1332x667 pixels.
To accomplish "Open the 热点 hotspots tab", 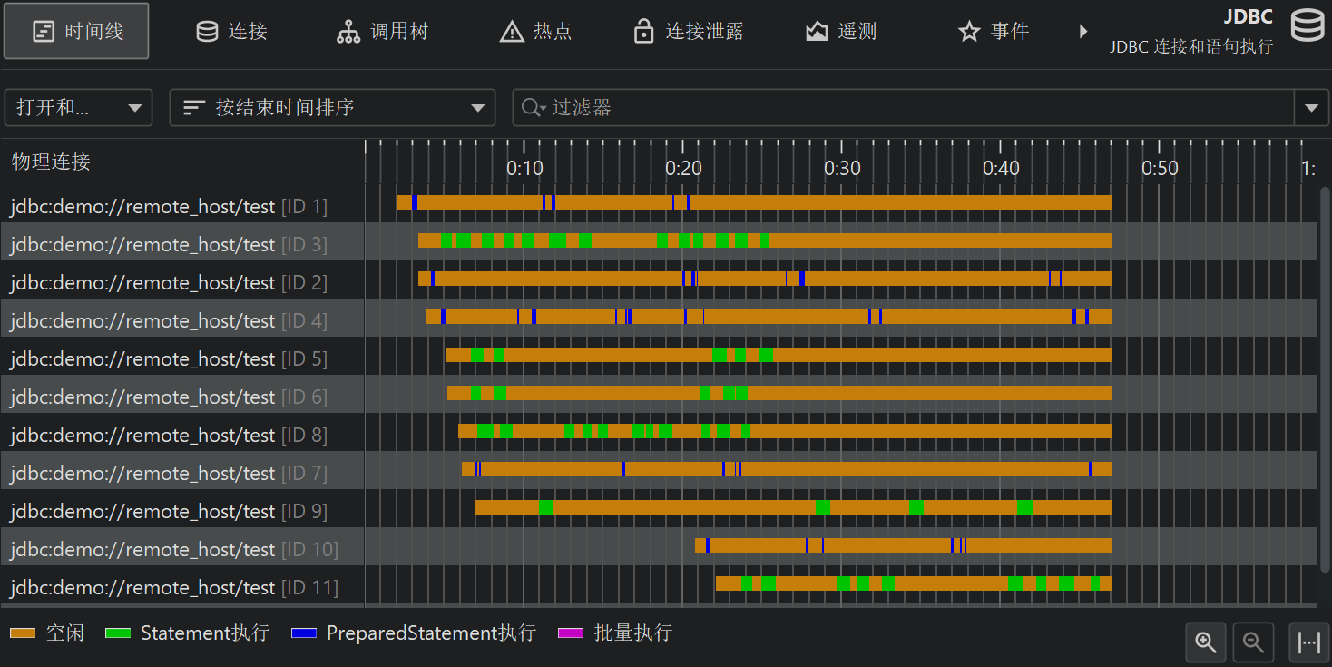I will tap(535, 32).
